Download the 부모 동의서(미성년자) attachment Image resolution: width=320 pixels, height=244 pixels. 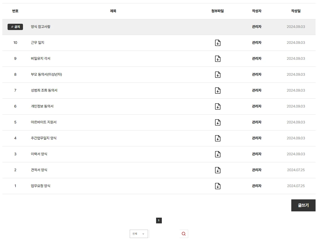pyautogui.click(x=218, y=75)
